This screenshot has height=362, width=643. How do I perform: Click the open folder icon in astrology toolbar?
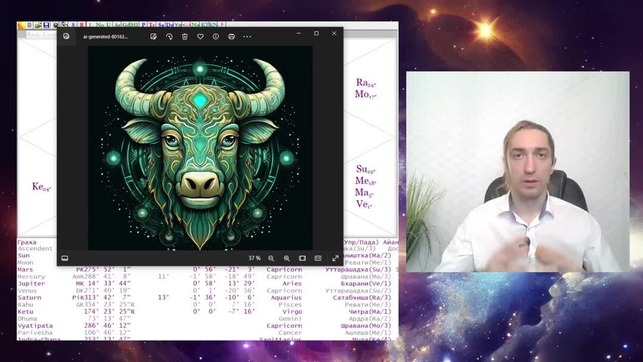point(38,25)
